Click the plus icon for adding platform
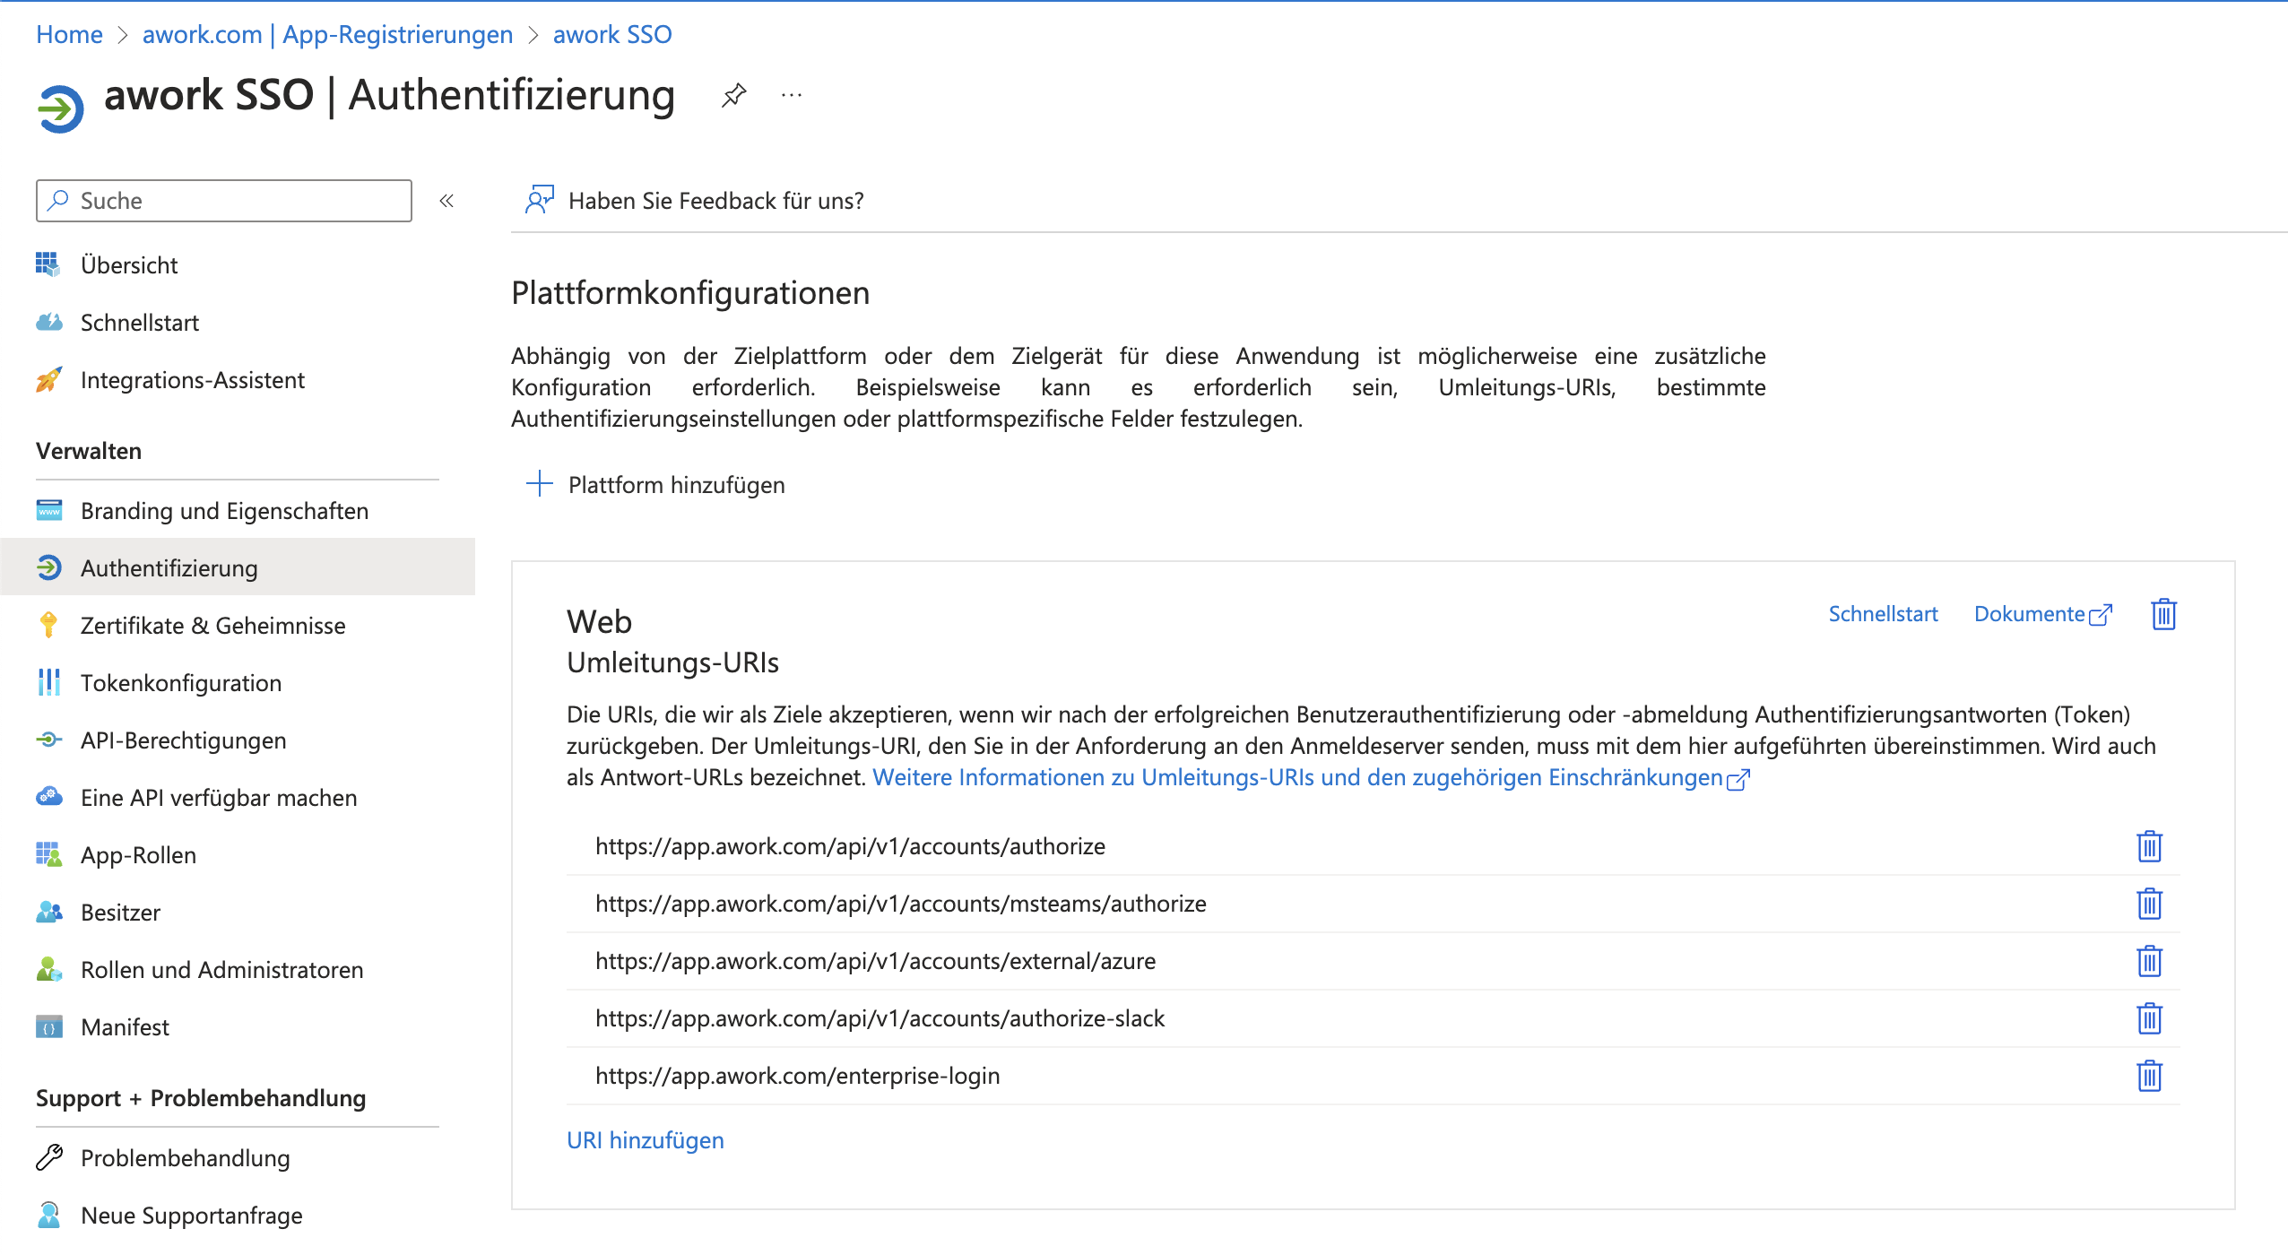The width and height of the screenshot is (2288, 1255). click(539, 484)
